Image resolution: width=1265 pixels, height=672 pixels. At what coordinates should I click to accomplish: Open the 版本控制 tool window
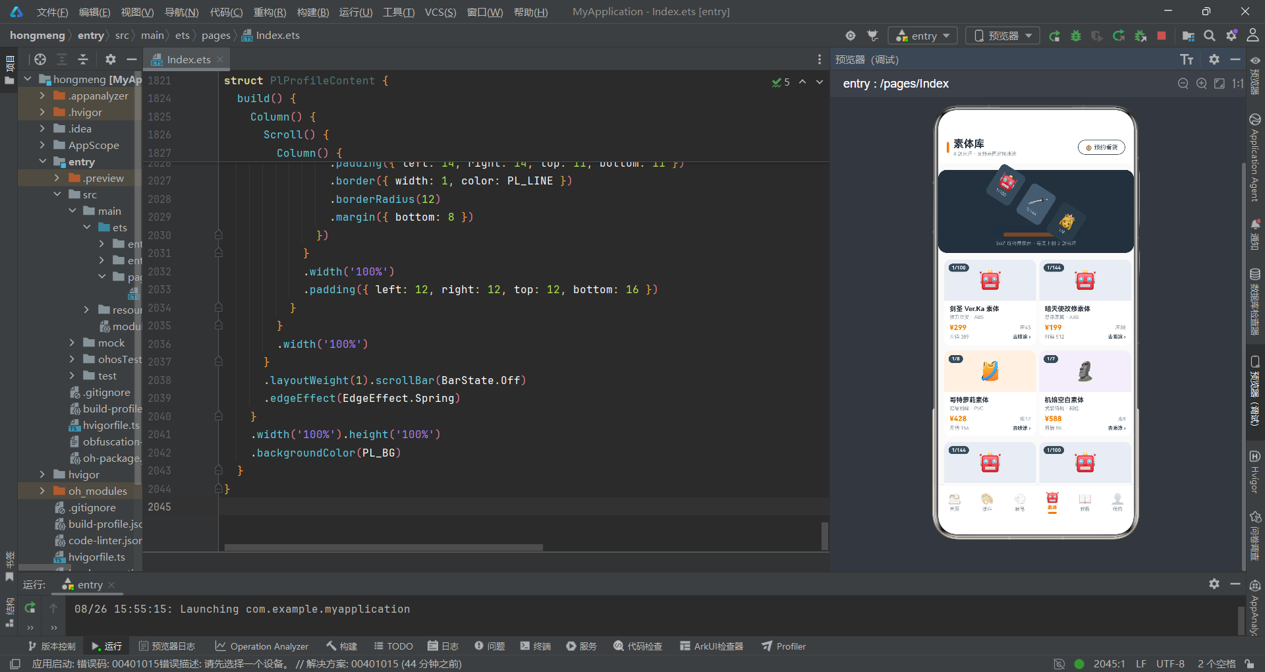click(x=52, y=646)
